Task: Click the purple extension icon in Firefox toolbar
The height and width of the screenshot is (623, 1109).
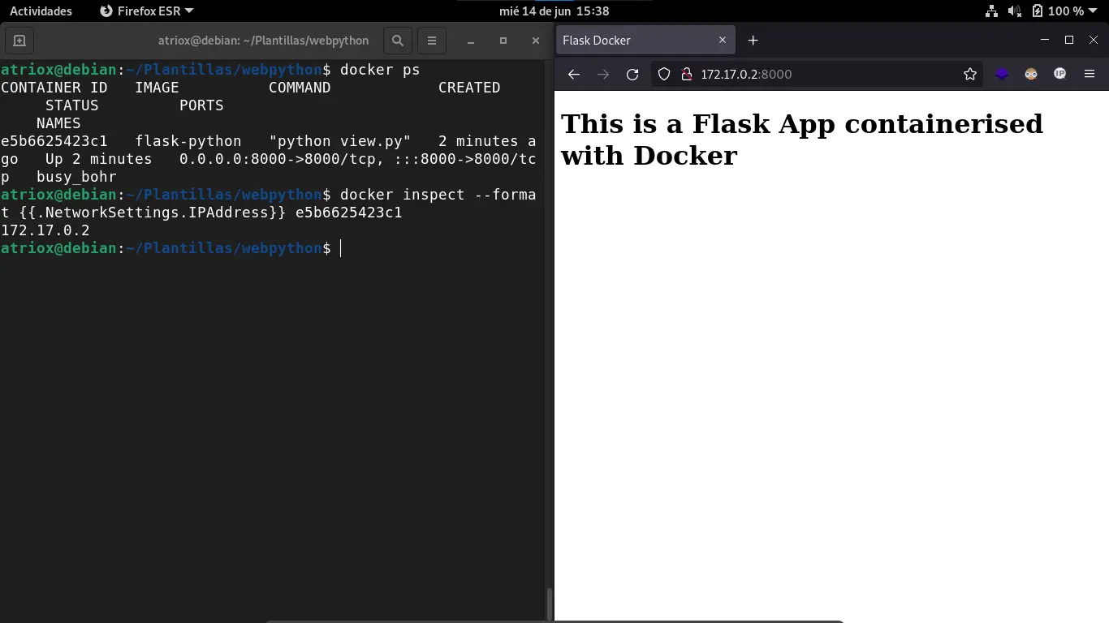Action: click(1002, 75)
